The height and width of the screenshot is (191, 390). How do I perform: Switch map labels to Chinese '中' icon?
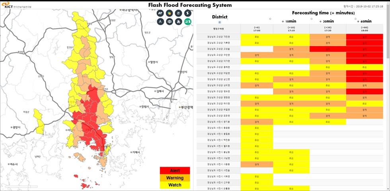click(170, 21)
